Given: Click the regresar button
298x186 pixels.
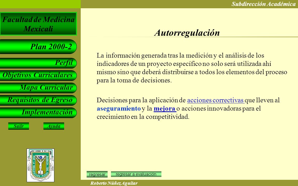Looking at the screenshot, I should pos(97,174).
